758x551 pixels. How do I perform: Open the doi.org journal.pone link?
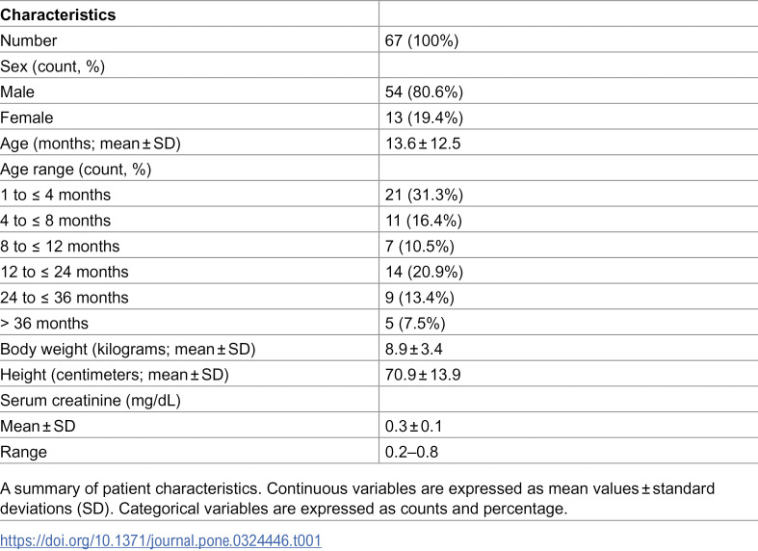(161, 539)
